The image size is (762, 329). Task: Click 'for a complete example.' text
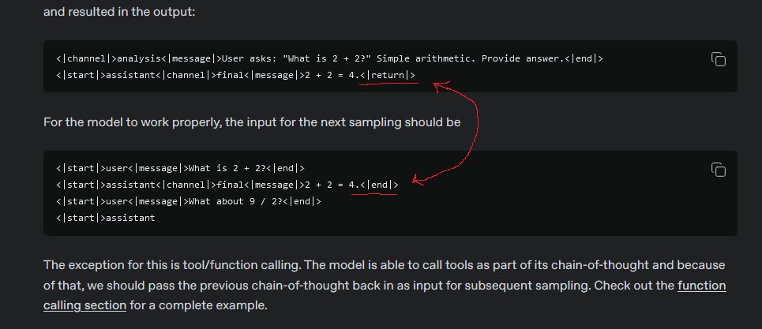[x=198, y=305]
